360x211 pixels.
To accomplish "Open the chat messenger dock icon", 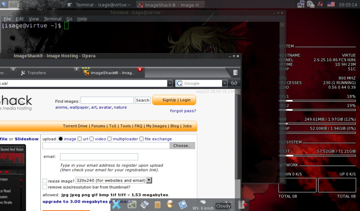I will pos(183,205).
